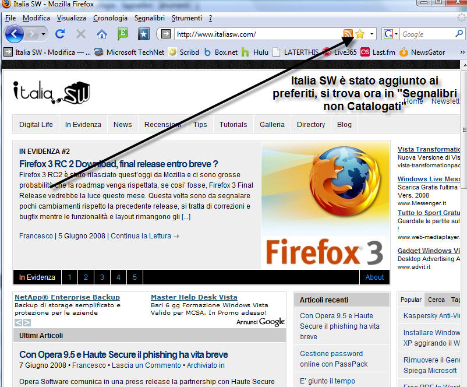The image size is (467, 387).
Task: Select featured slide number 1
Action: pos(69,277)
